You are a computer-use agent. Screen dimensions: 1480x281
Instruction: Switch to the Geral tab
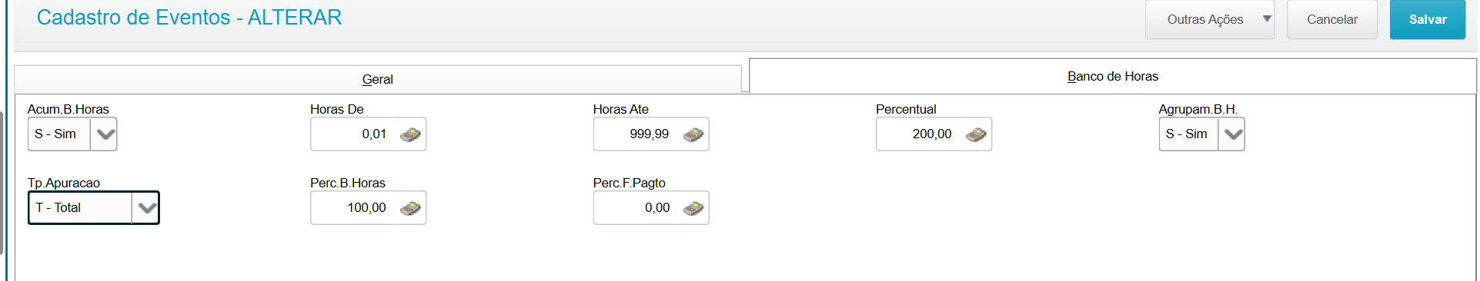378,79
